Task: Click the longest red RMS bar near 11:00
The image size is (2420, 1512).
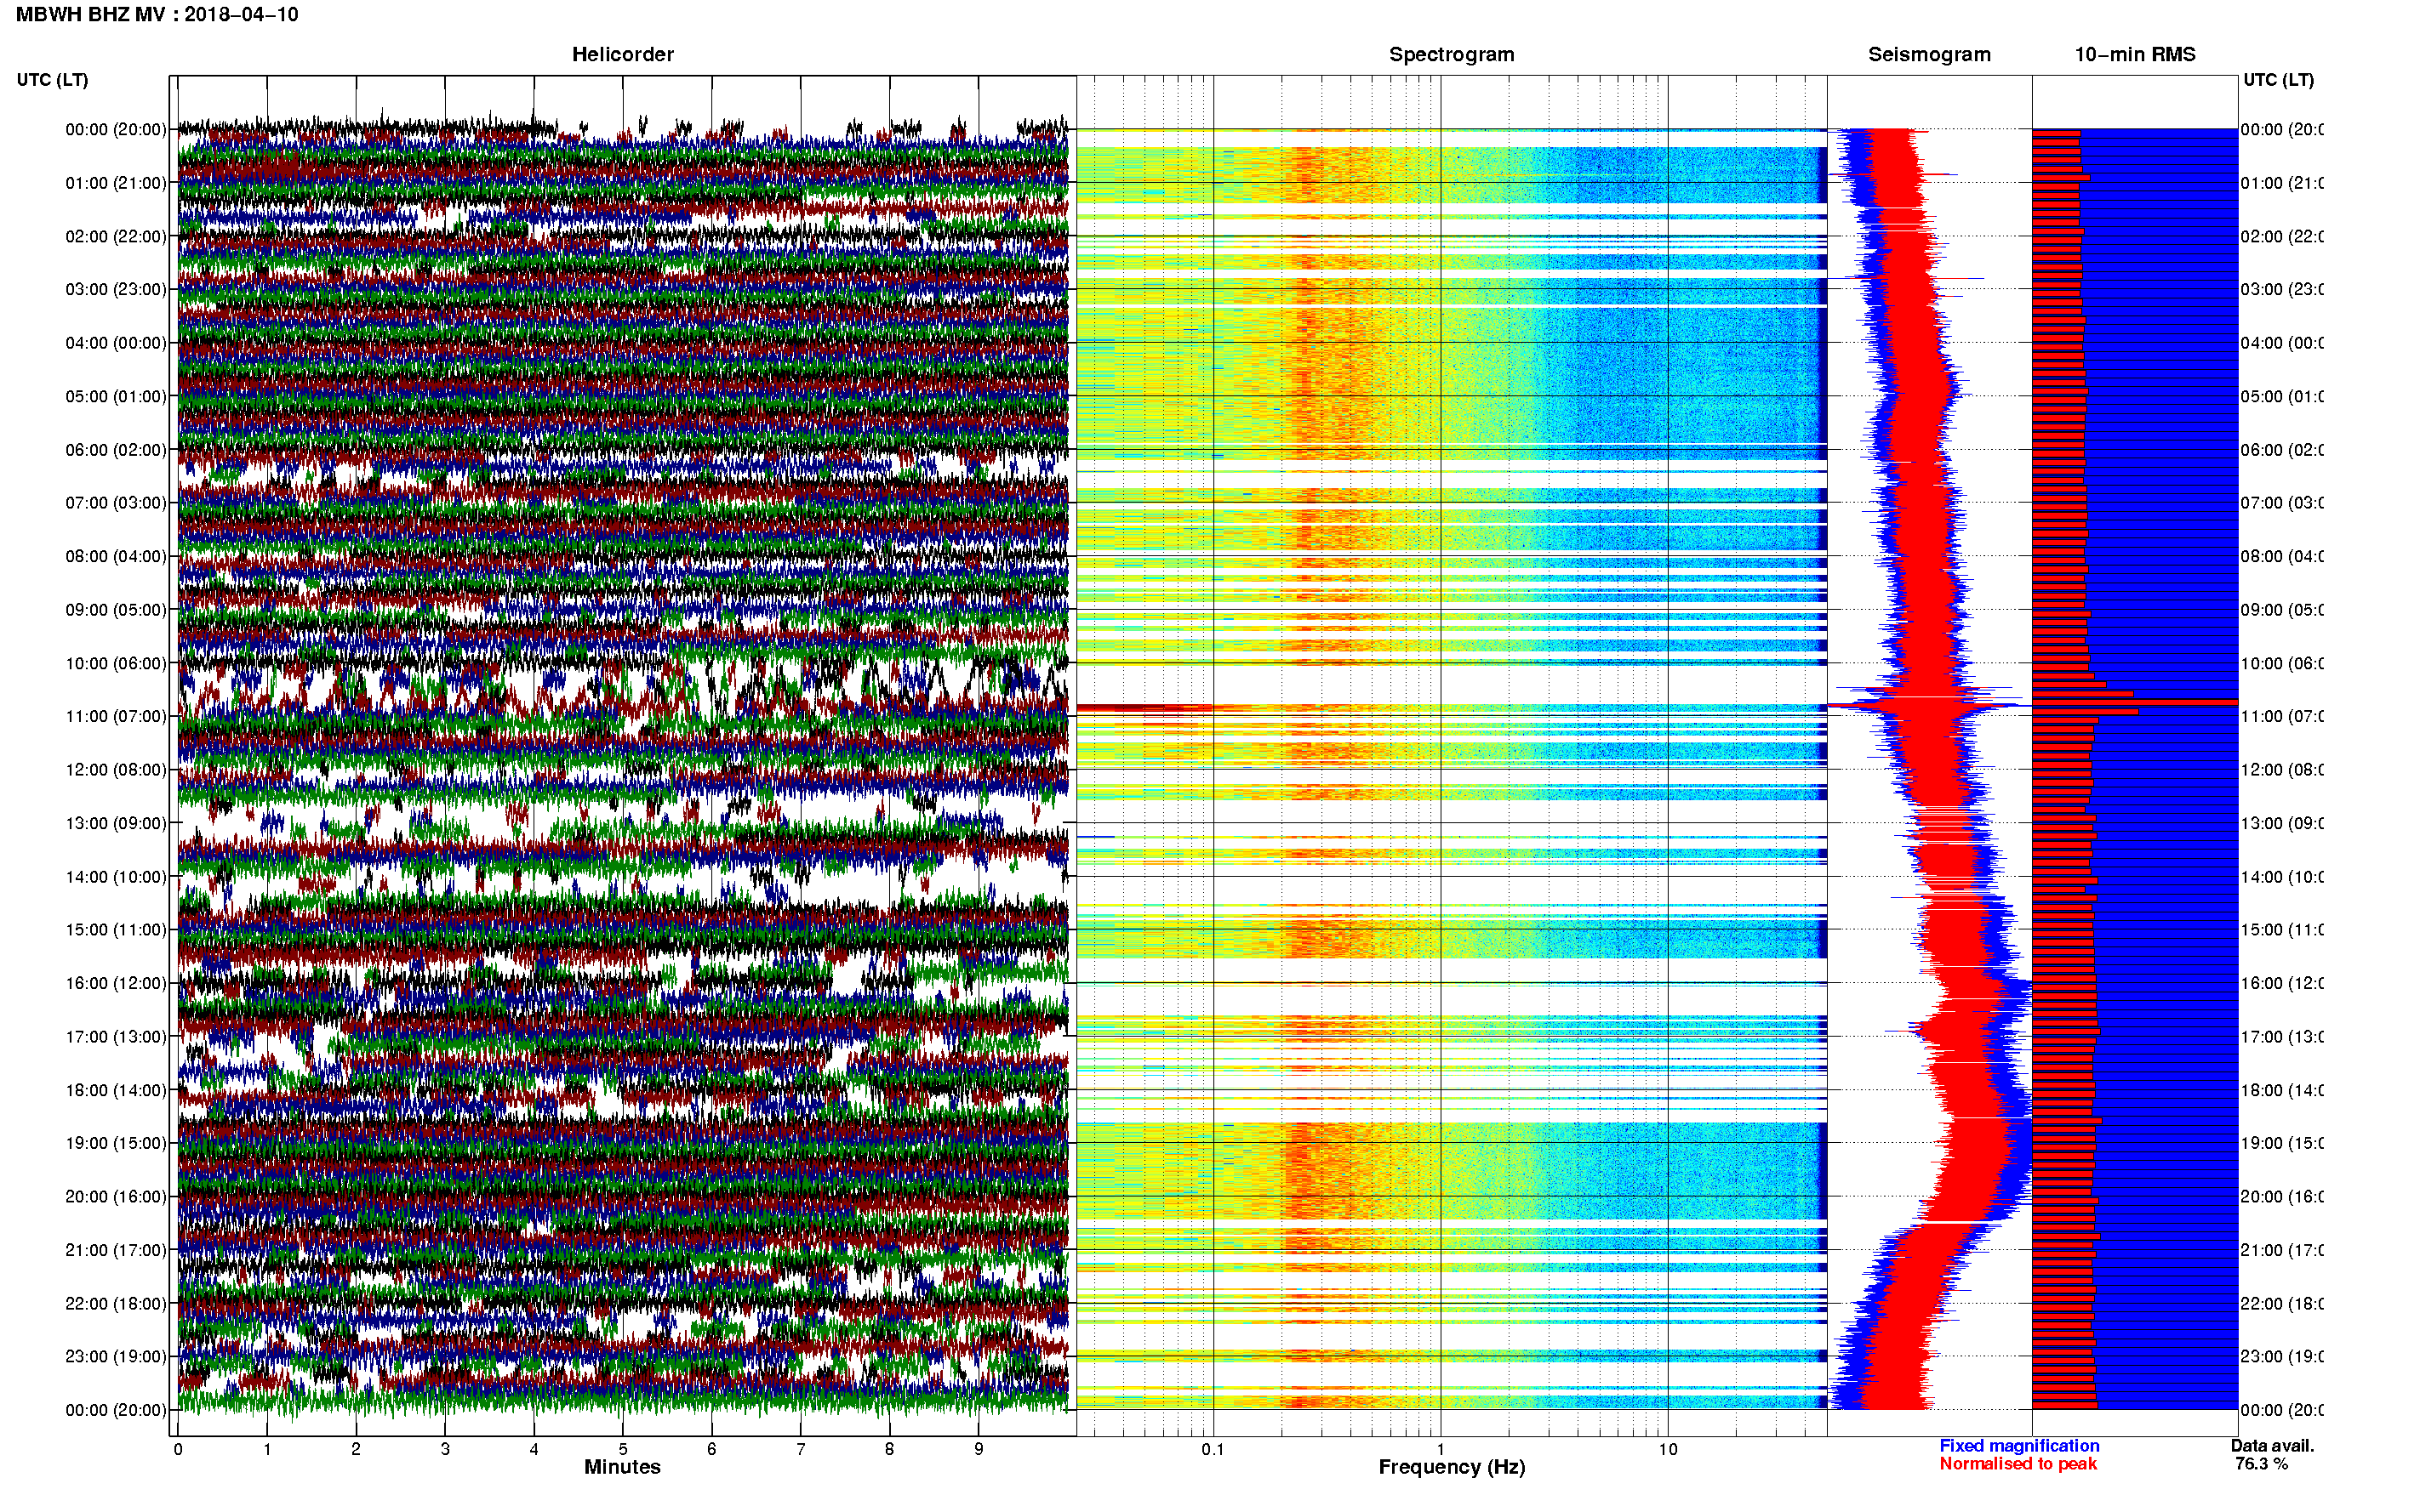Action: click(x=2135, y=702)
